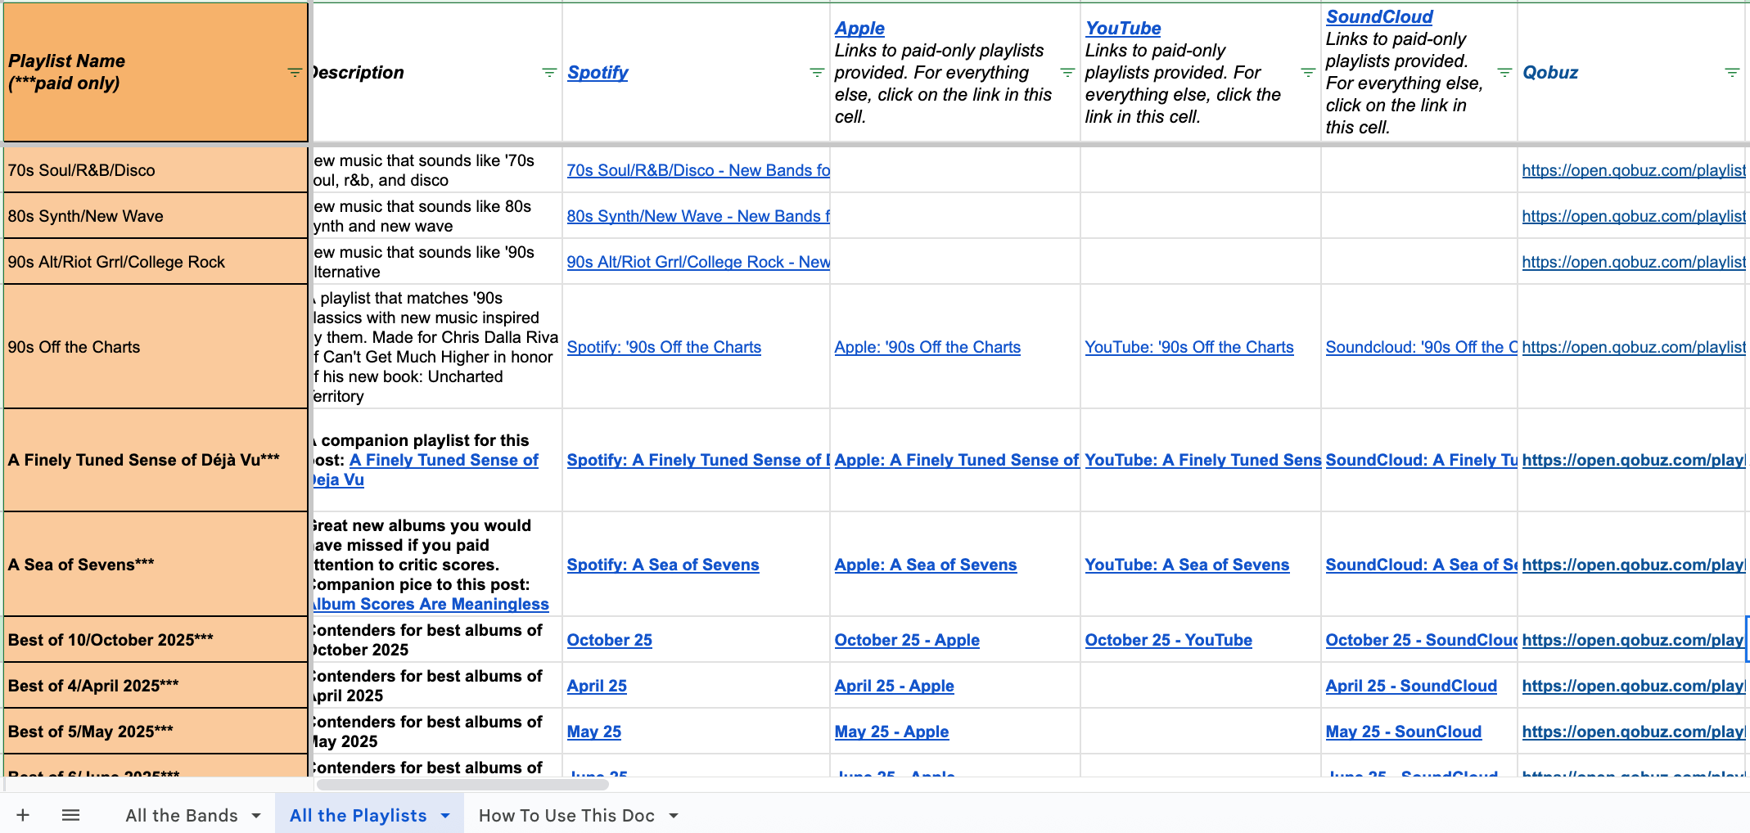Select Best of 5/May 2025*** cell

click(156, 732)
